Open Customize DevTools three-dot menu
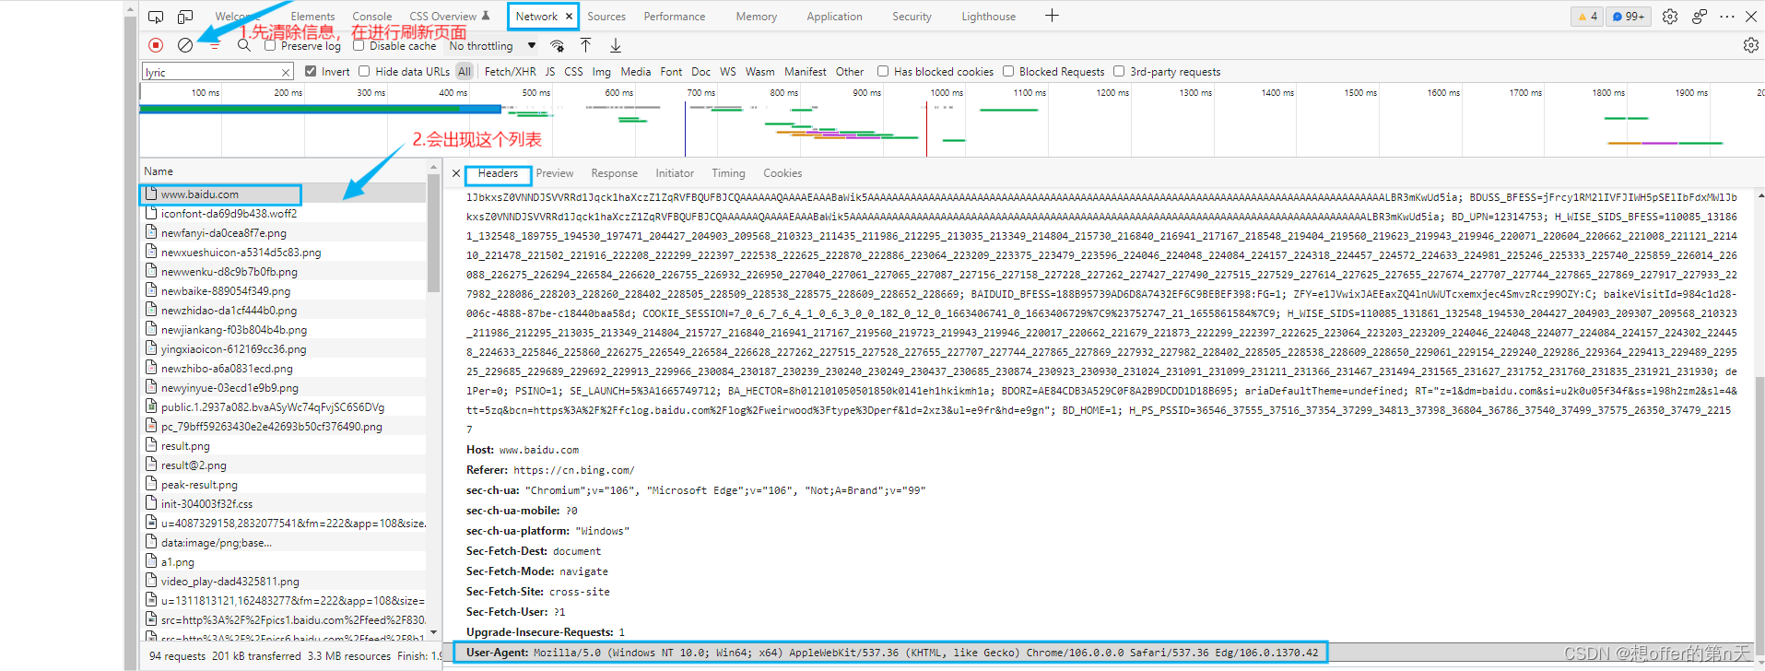1765x671 pixels. coord(1727,17)
